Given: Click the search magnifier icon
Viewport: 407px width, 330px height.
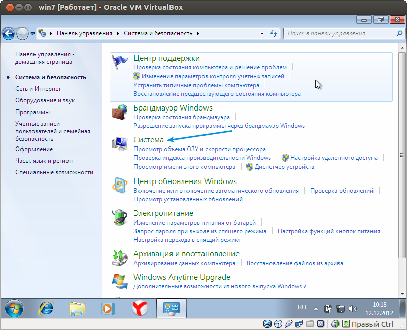Looking at the screenshot, I should (399, 33).
